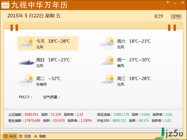Click the 今日 checkmark calendar icon
187x140 pixels.
point(6,136)
